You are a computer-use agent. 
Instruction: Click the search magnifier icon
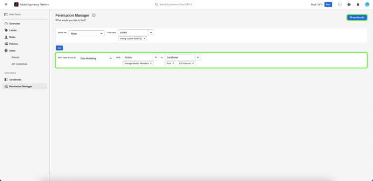[157, 4]
